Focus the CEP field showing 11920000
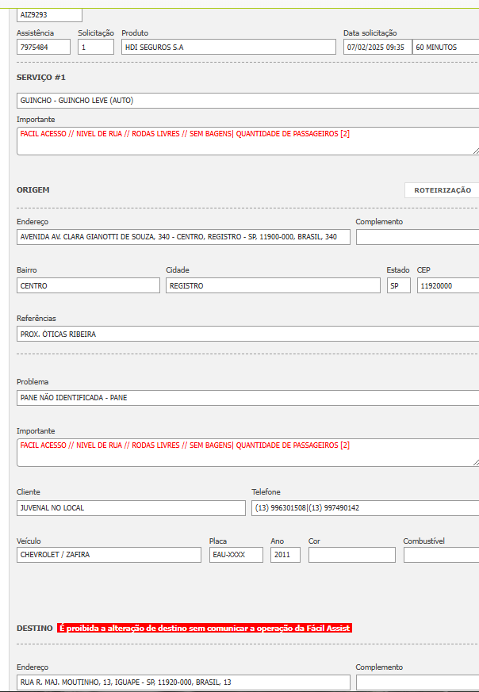 coord(447,285)
